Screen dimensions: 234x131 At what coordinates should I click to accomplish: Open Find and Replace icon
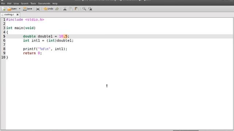click(90, 9)
